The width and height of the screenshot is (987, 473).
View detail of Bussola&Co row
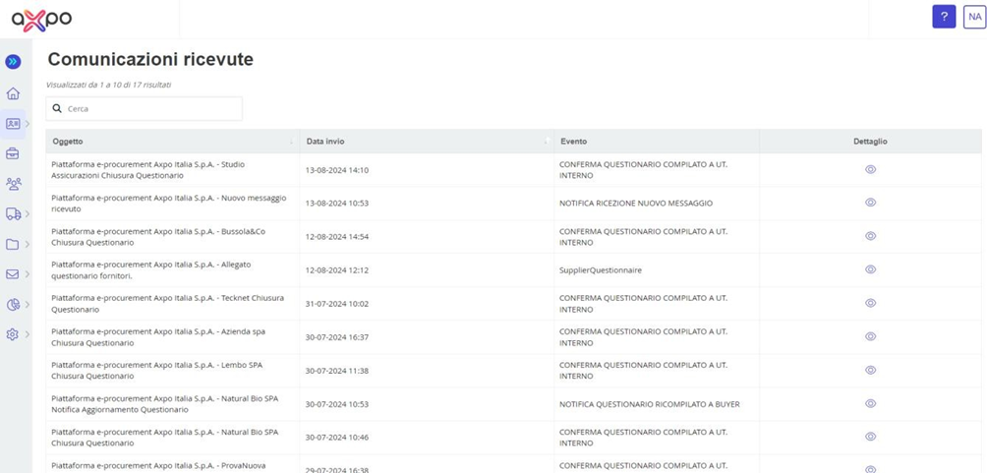click(x=871, y=236)
